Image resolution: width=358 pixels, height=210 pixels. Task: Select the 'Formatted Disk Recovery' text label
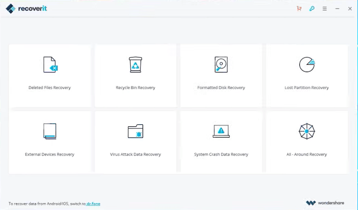pyautogui.click(x=221, y=88)
